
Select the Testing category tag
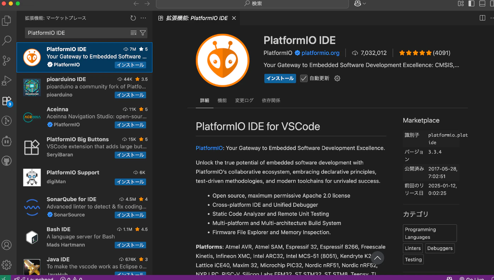[413, 259]
